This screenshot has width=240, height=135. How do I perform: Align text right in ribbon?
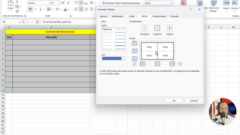coord(86,9)
